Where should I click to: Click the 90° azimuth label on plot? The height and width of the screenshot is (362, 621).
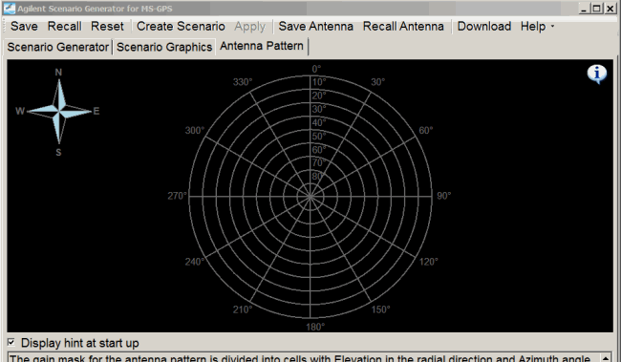pyautogui.click(x=443, y=196)
